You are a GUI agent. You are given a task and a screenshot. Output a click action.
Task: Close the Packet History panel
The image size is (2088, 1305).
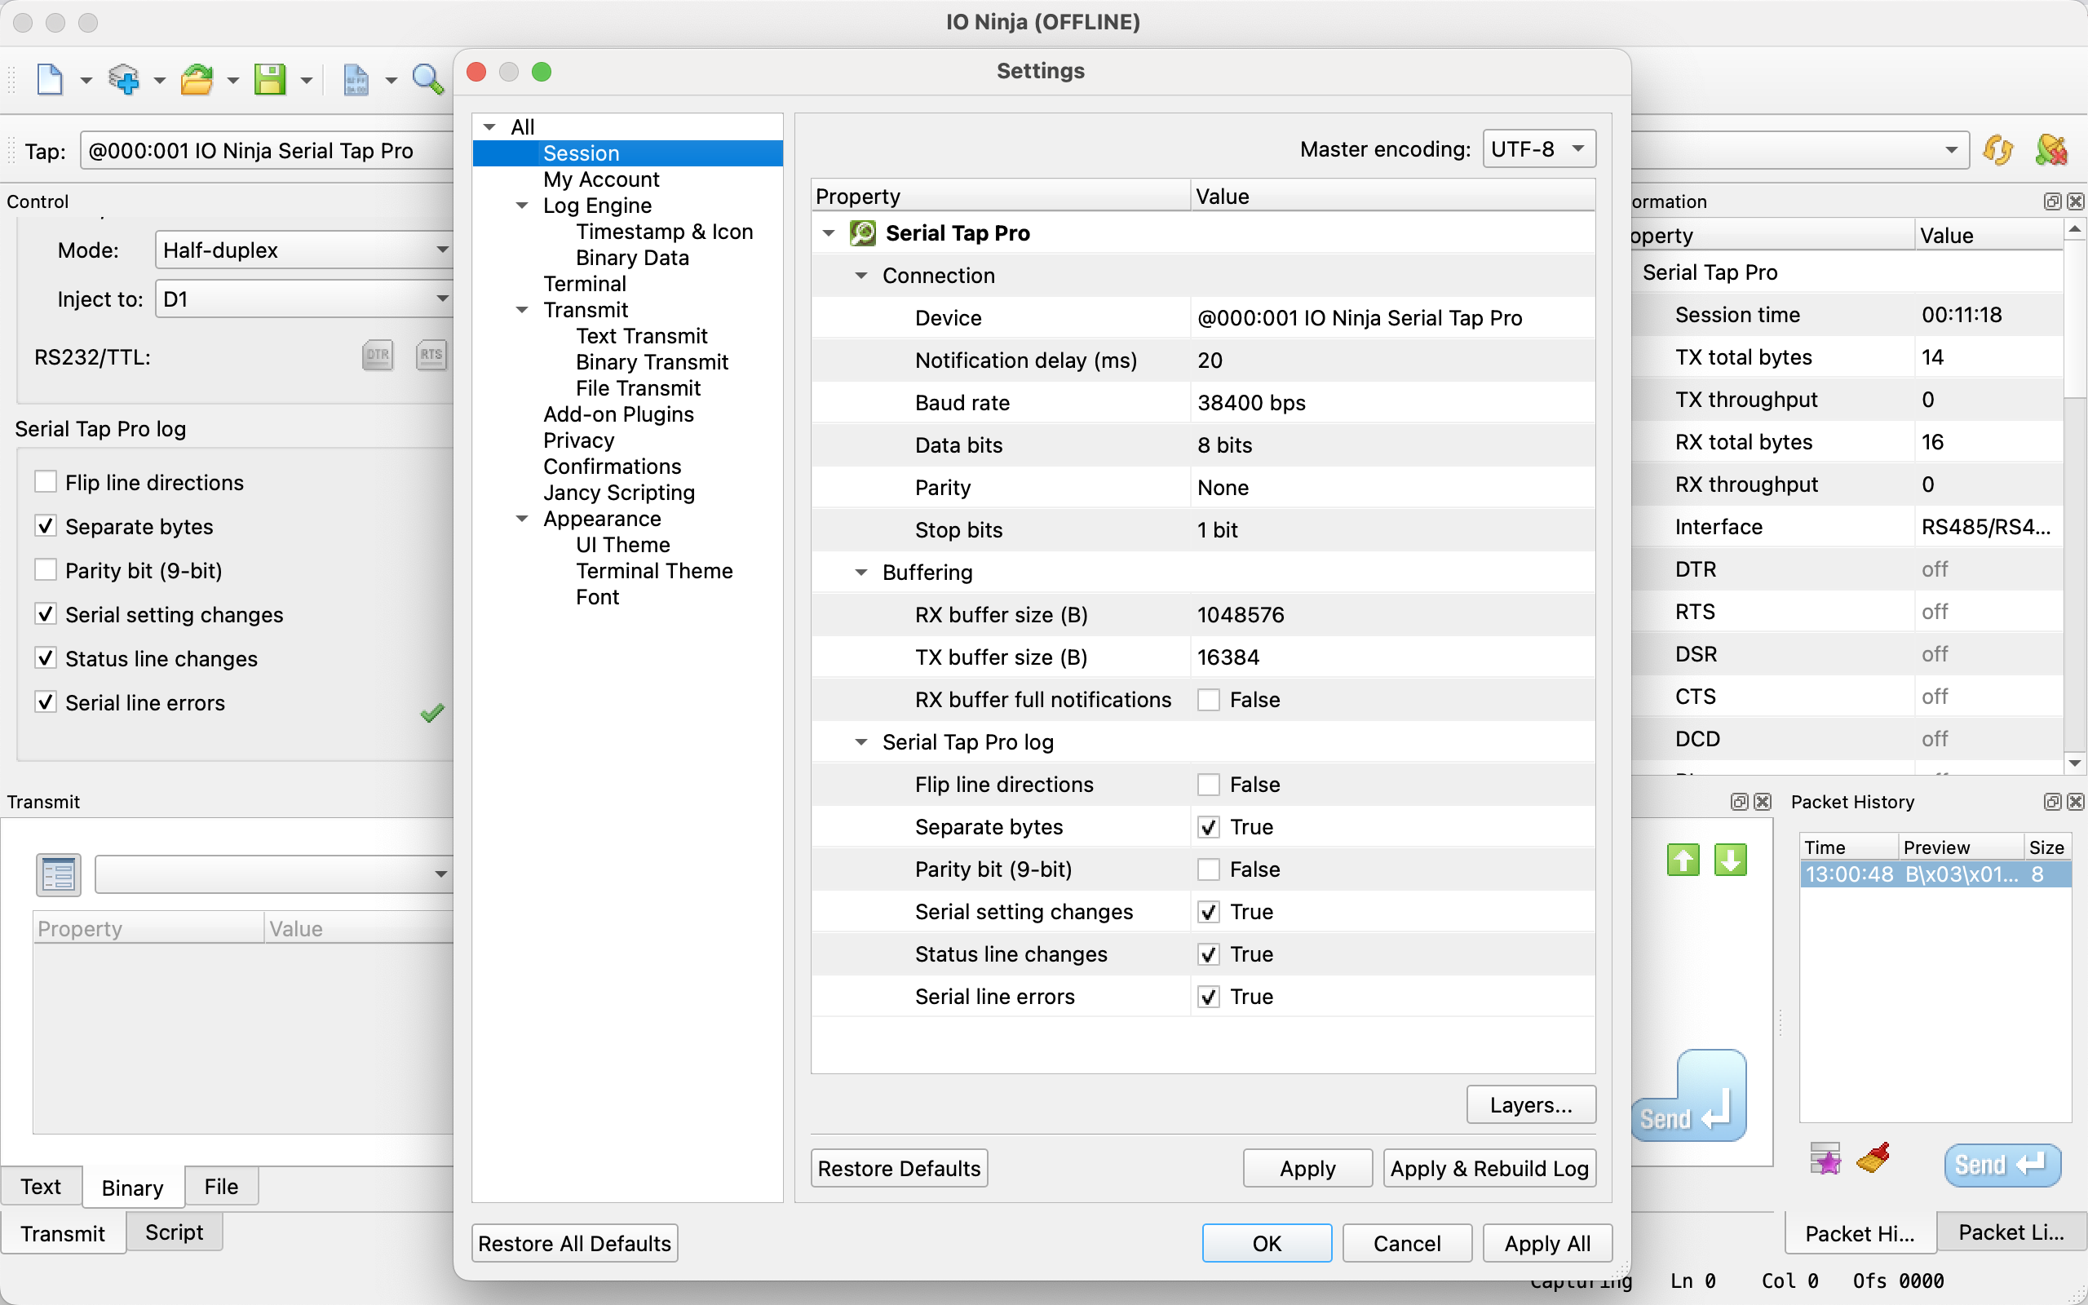pos(2075,802)
